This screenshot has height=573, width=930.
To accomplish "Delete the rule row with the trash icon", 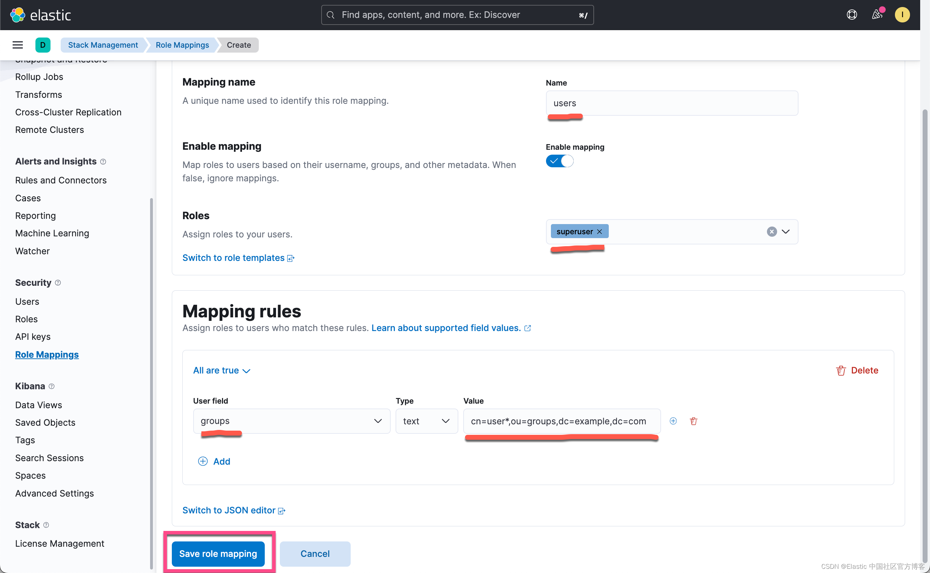I will [694, 421].
